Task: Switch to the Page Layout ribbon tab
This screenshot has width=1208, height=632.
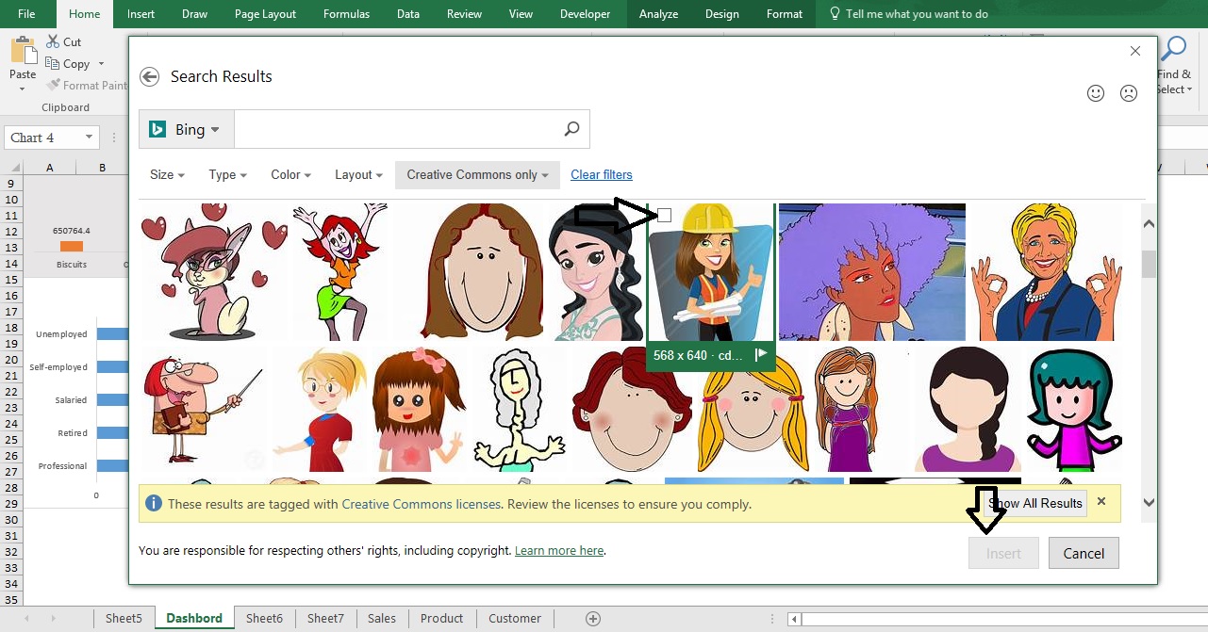Action: 265,14
